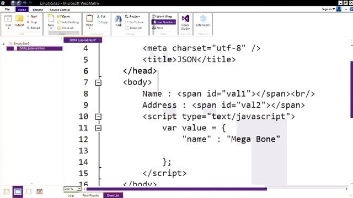Viewport: 353px width, 198px height.
Task: Select the JSON tutorial.html editor tab
Action: tap(82, 40)
